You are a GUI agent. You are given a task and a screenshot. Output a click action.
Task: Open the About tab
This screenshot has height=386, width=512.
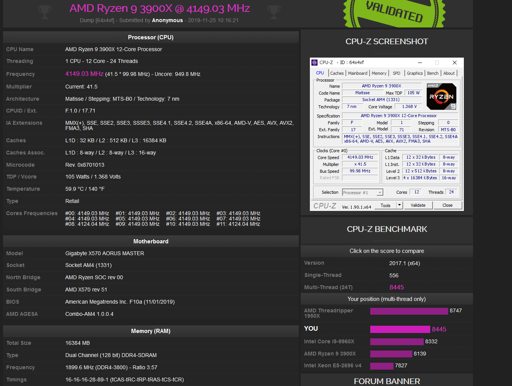[x=449, y=73]
